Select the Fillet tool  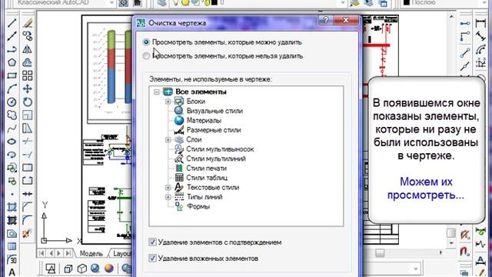(x=28, y=220)
